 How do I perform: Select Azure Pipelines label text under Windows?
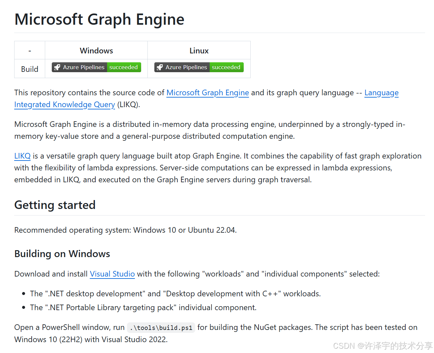click(x=84, y=67)
